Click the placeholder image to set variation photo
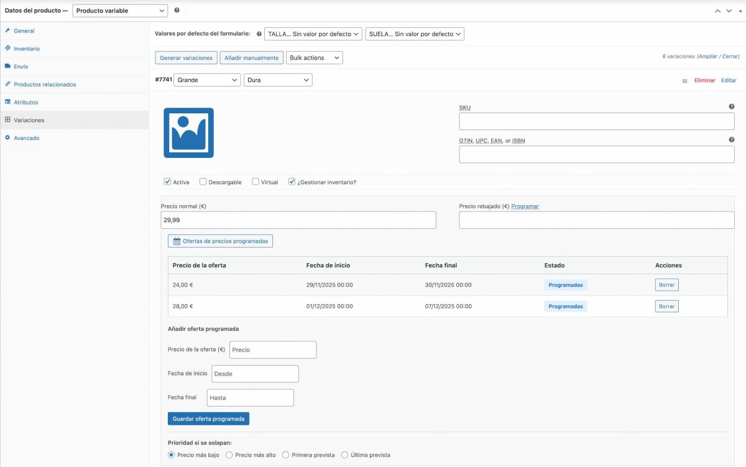This screenshot has height=467, width=746. (188, 132)
